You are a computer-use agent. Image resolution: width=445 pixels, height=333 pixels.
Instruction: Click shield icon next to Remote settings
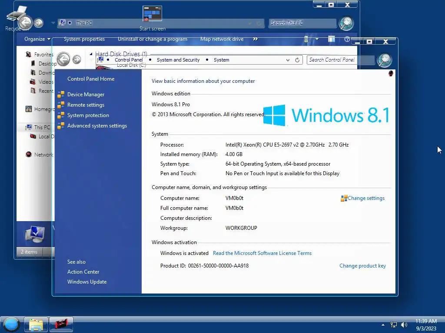pos(61,105)
